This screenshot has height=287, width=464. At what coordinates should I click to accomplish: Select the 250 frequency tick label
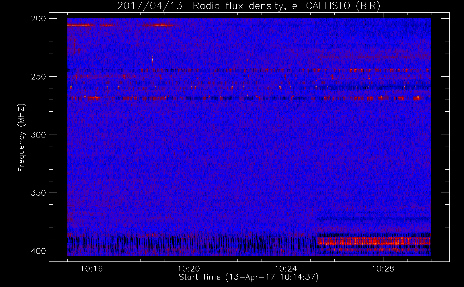tap(38, 77)
